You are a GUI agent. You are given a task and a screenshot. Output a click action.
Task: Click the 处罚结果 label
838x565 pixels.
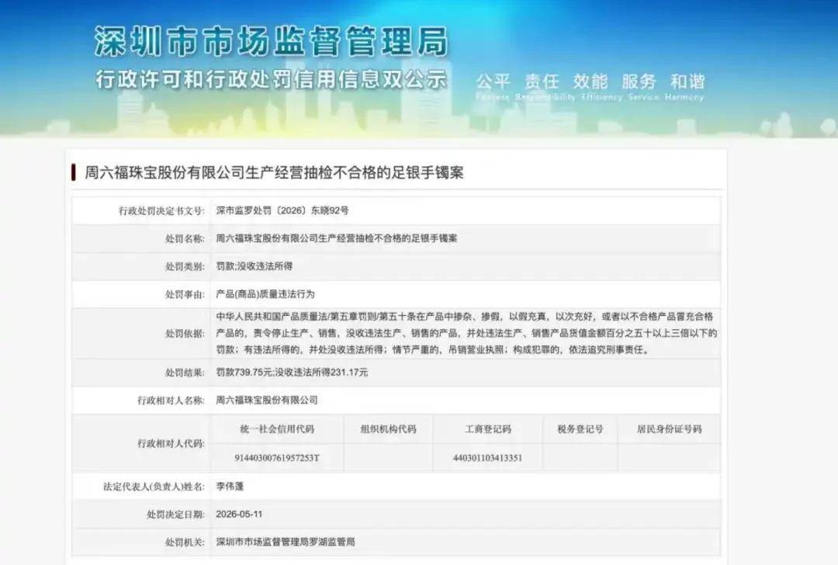(x=185, y=373)
